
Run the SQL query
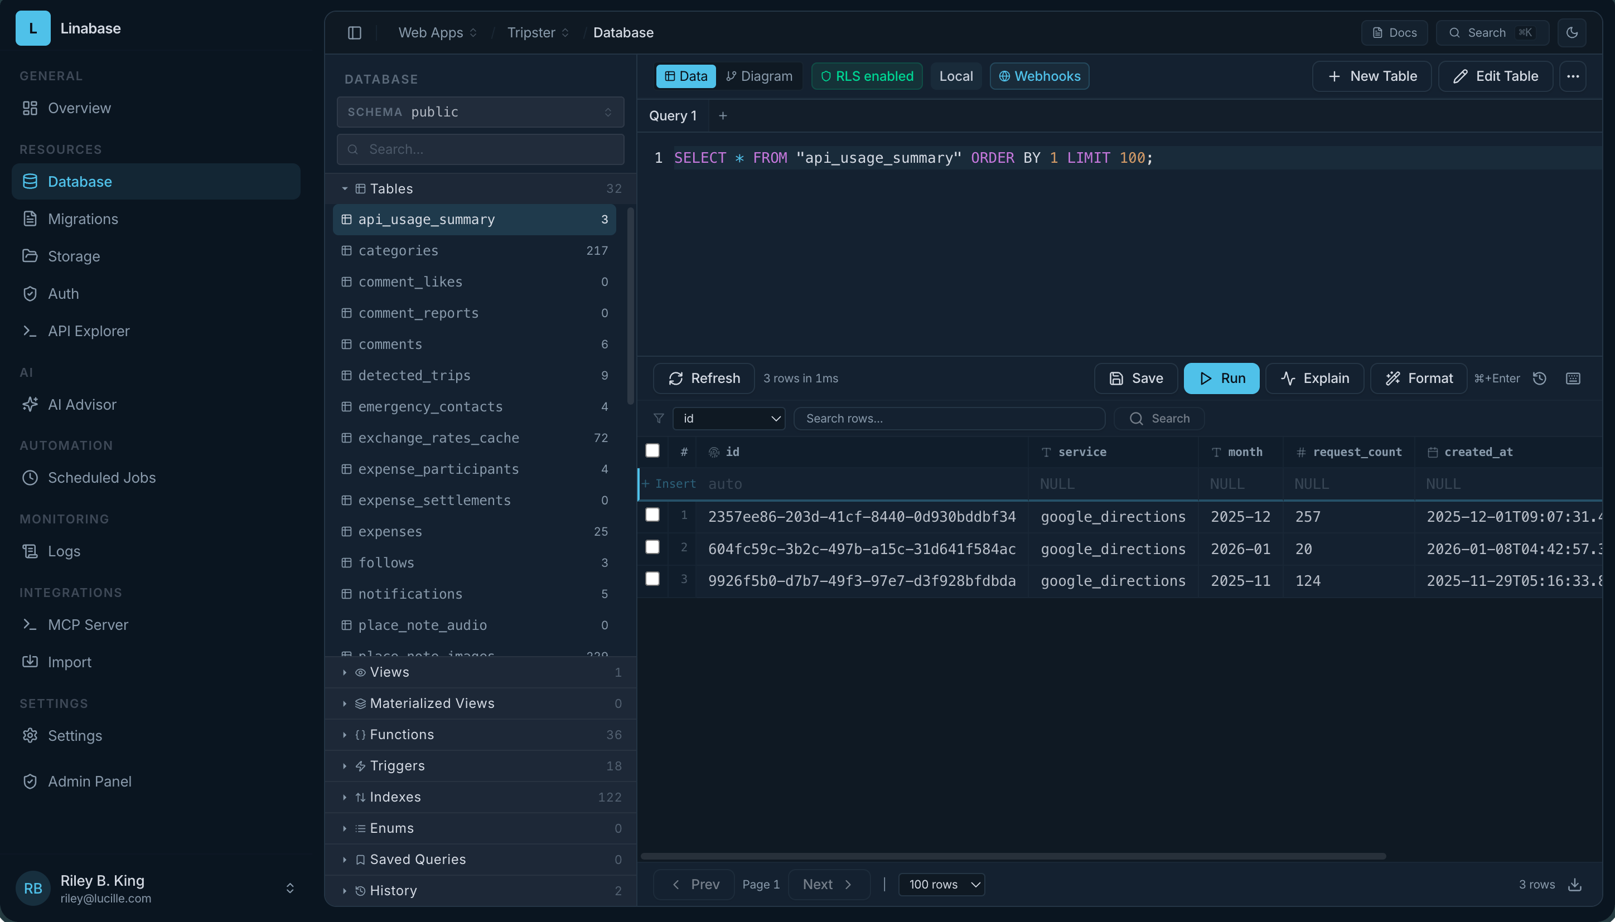tap(1221, 378)
